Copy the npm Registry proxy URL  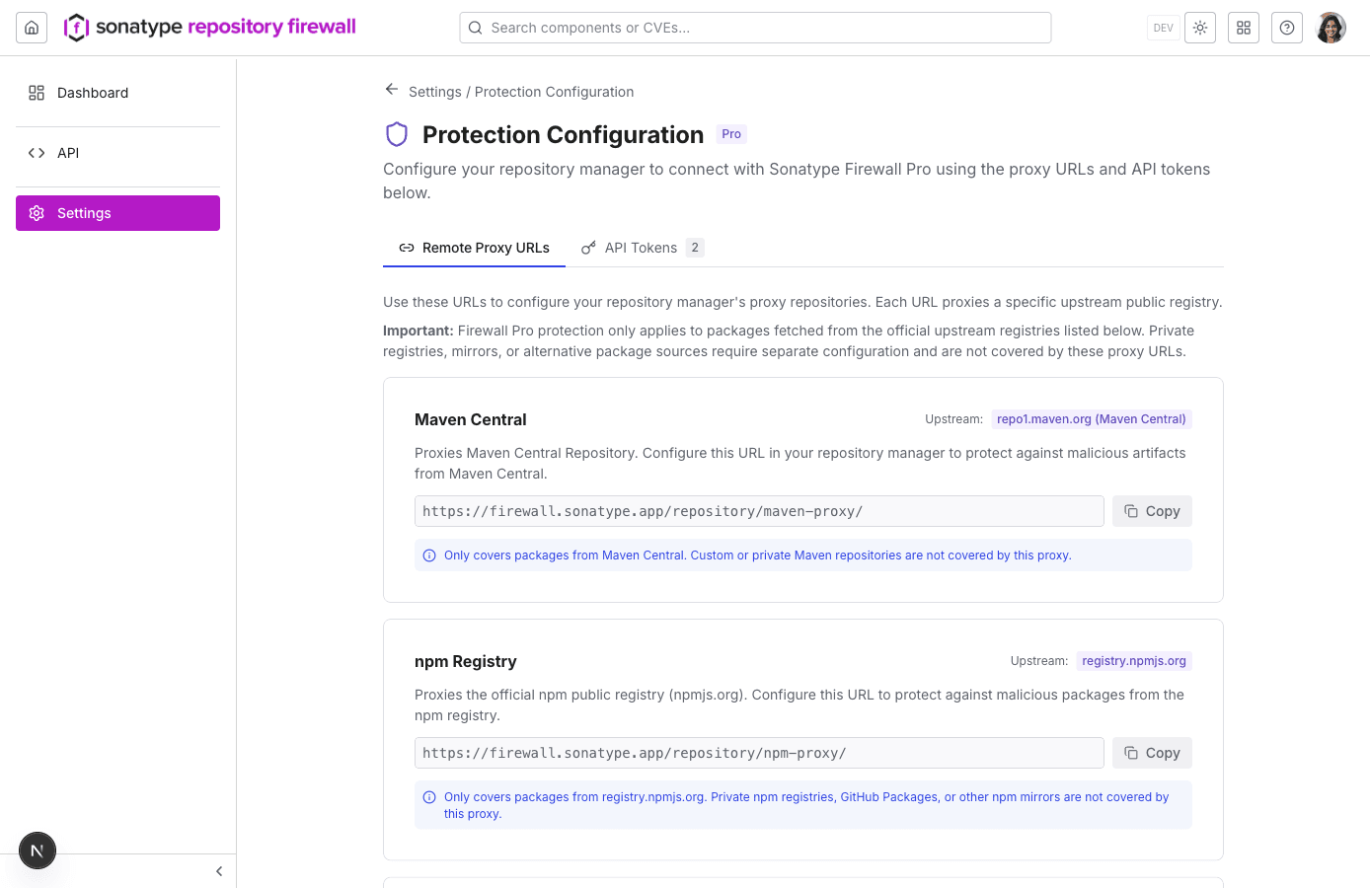(1152, 753)
